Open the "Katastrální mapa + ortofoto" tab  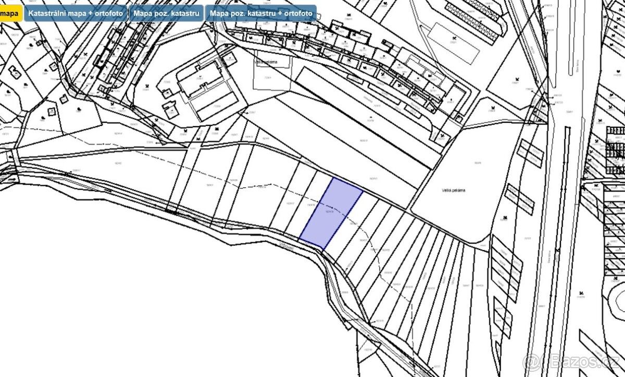[76, 13]
